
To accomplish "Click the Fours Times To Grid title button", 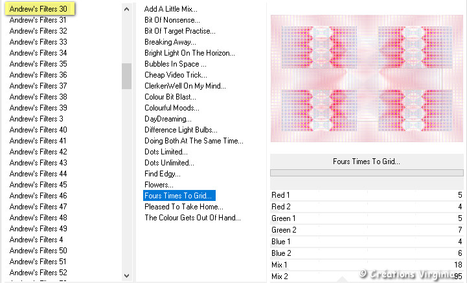I will (367, 162).
